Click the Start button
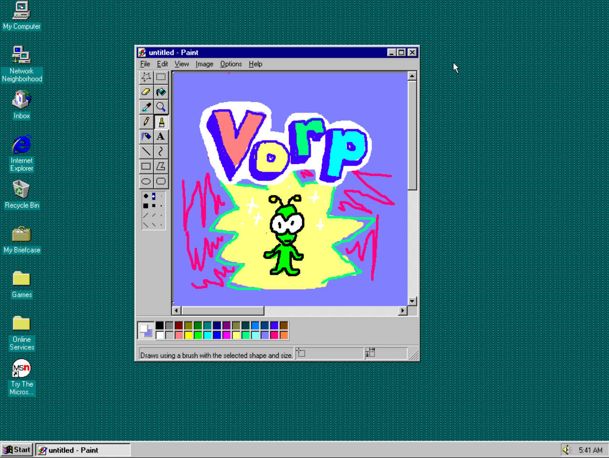The image size is (609, 458). [17, 449]
